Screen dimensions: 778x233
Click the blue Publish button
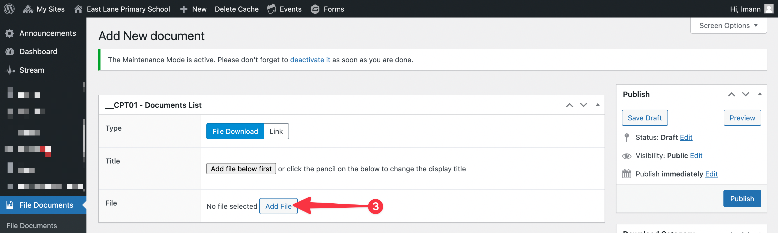coord(742,199)
